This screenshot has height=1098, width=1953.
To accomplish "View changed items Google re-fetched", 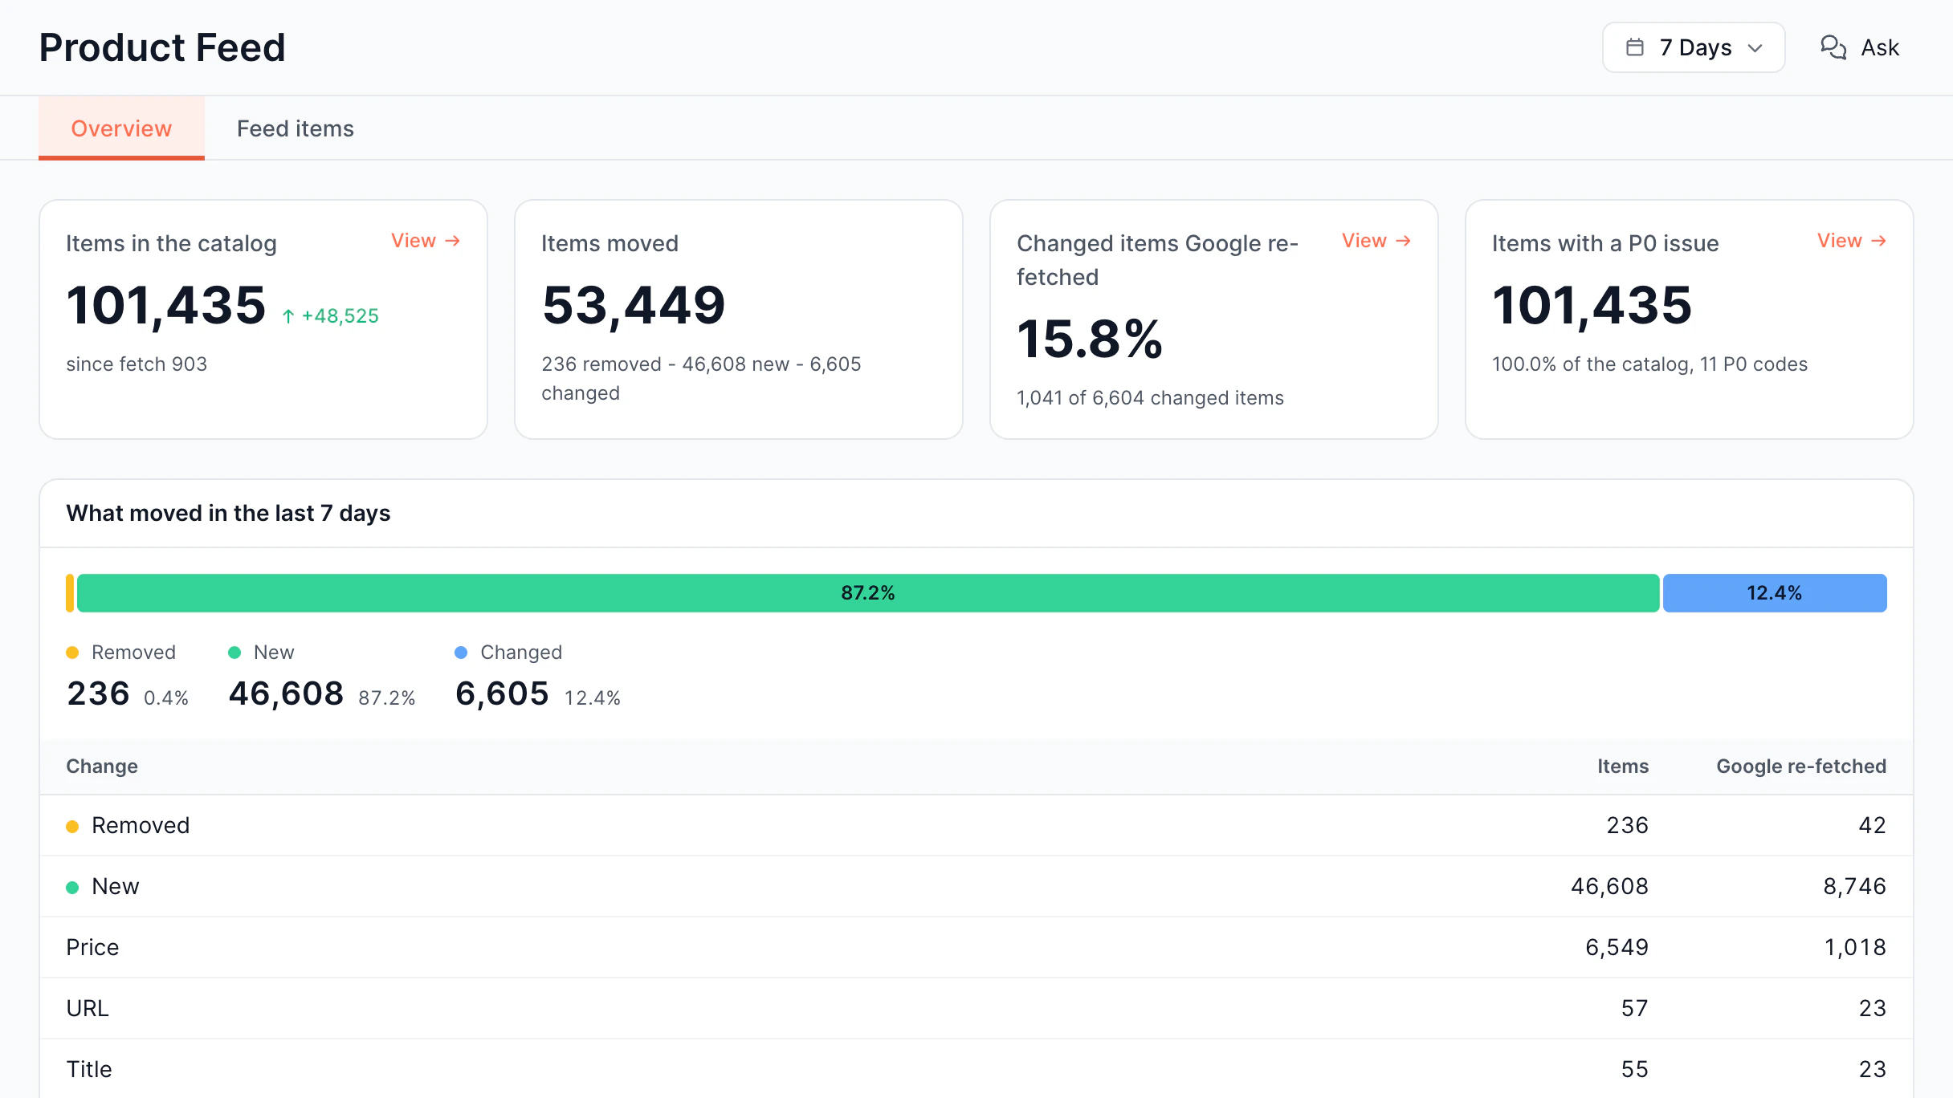I will click(1376, 241).
